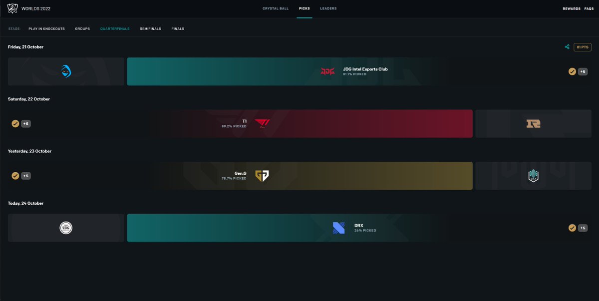The width and height of the screenshot is (599, 301).
Task: Click the 81.1% PICKED text
Action: click(x=354, y=74)
